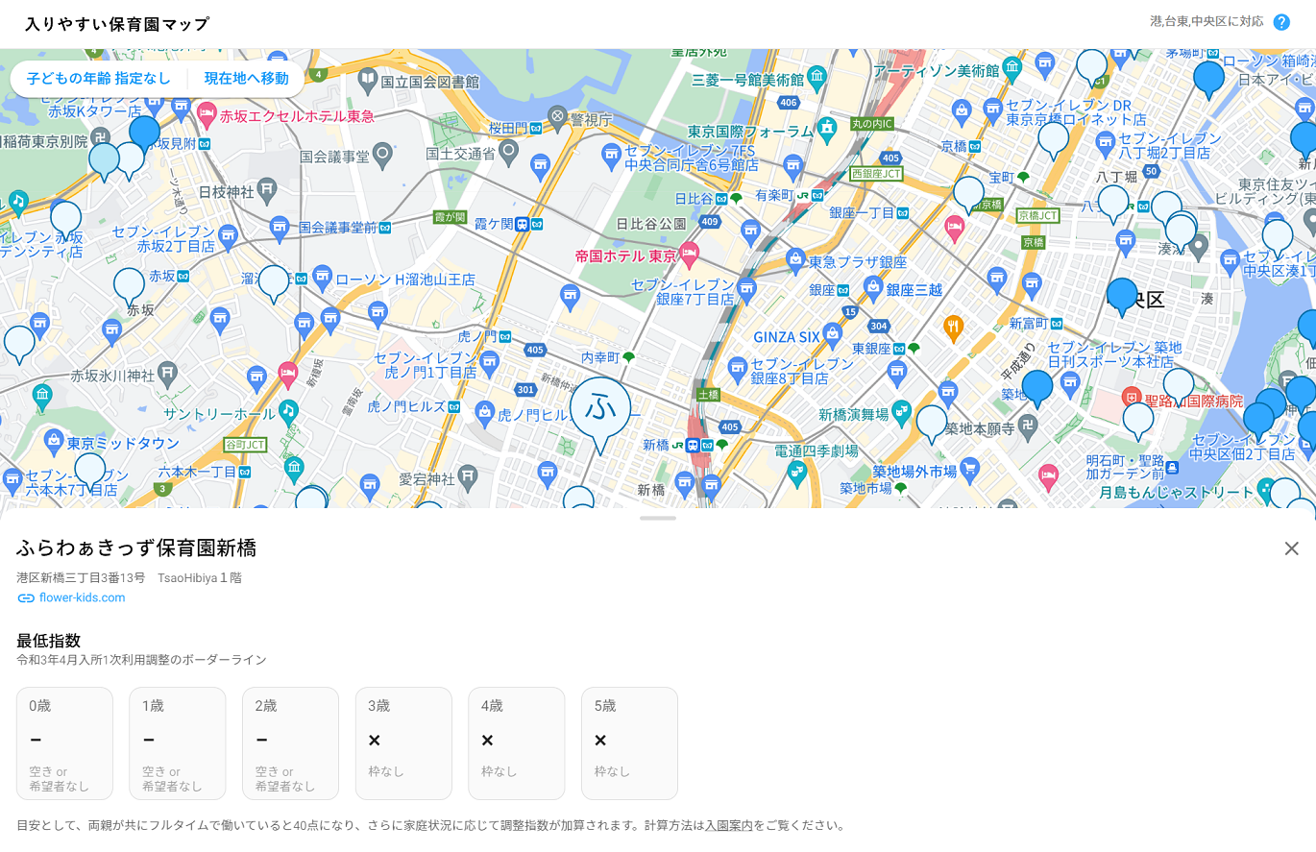Click the 帝国ホテル 東京 hotel icon
This screenshot has height=852, width=1316.
689,256
